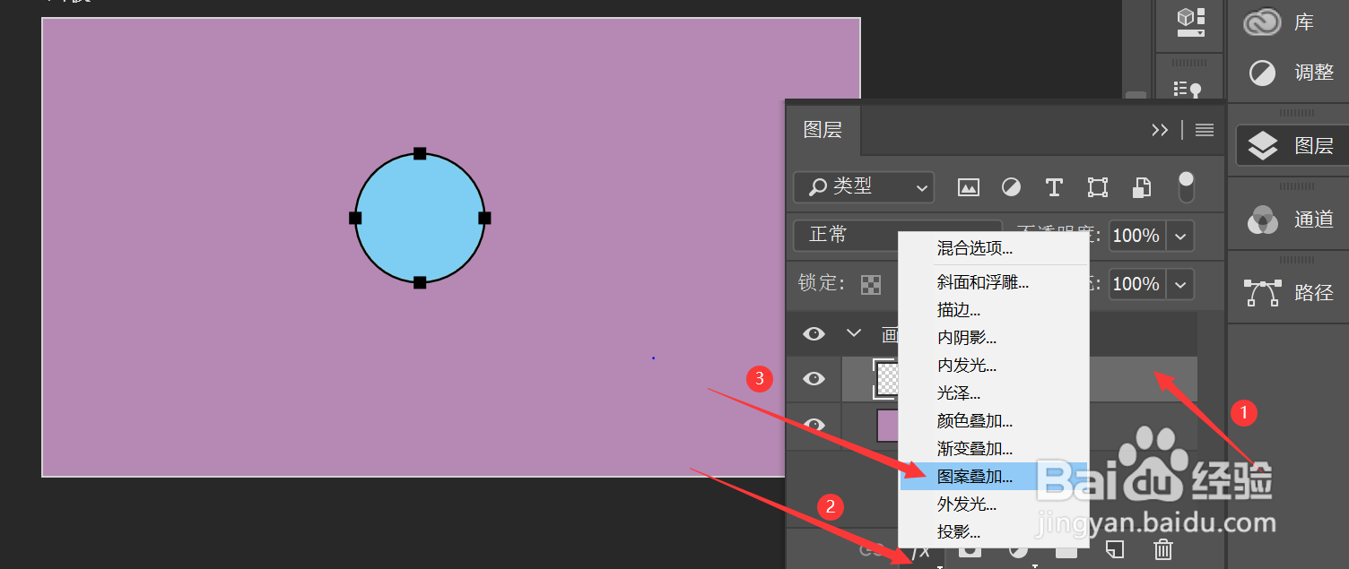Open the layers panel hamburger menu

1205,130
